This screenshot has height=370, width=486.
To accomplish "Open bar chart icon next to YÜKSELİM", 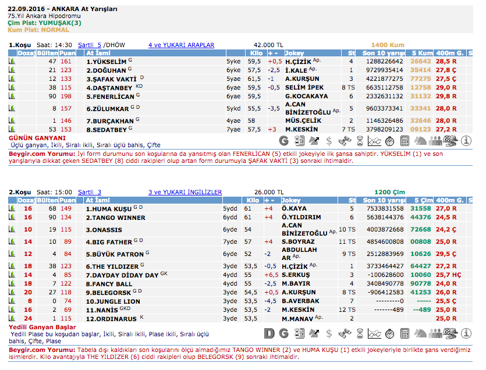I will [x=11, y=61].
